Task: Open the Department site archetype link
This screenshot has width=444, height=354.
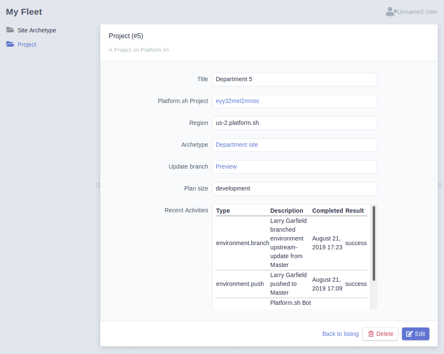Action: point(237,145)
